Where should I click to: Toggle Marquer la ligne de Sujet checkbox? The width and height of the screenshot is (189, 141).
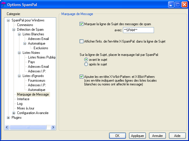[81, 24]
